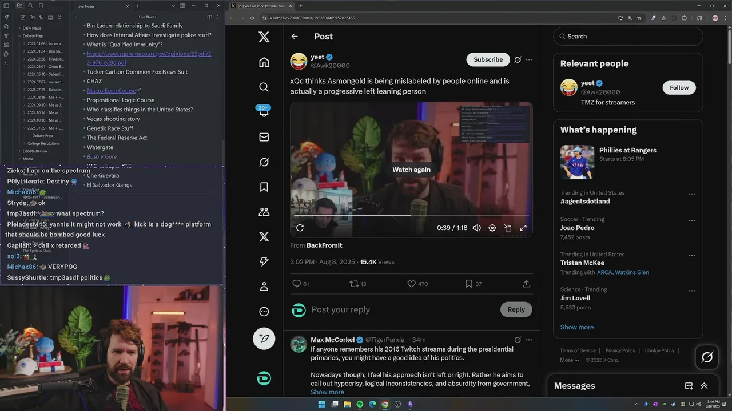Viewport: 732px width, 411px height.
Task: Open the supremecourt.gov opinions PDF link
Action: tap(149, 58)
